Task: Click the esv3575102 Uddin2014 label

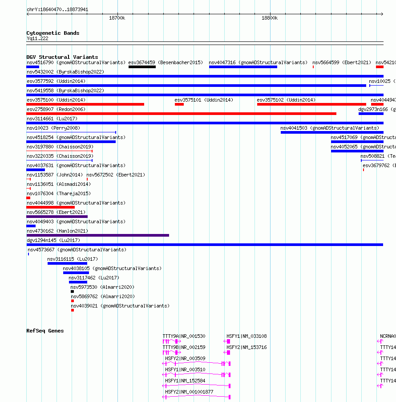Action: click(286, 100)
